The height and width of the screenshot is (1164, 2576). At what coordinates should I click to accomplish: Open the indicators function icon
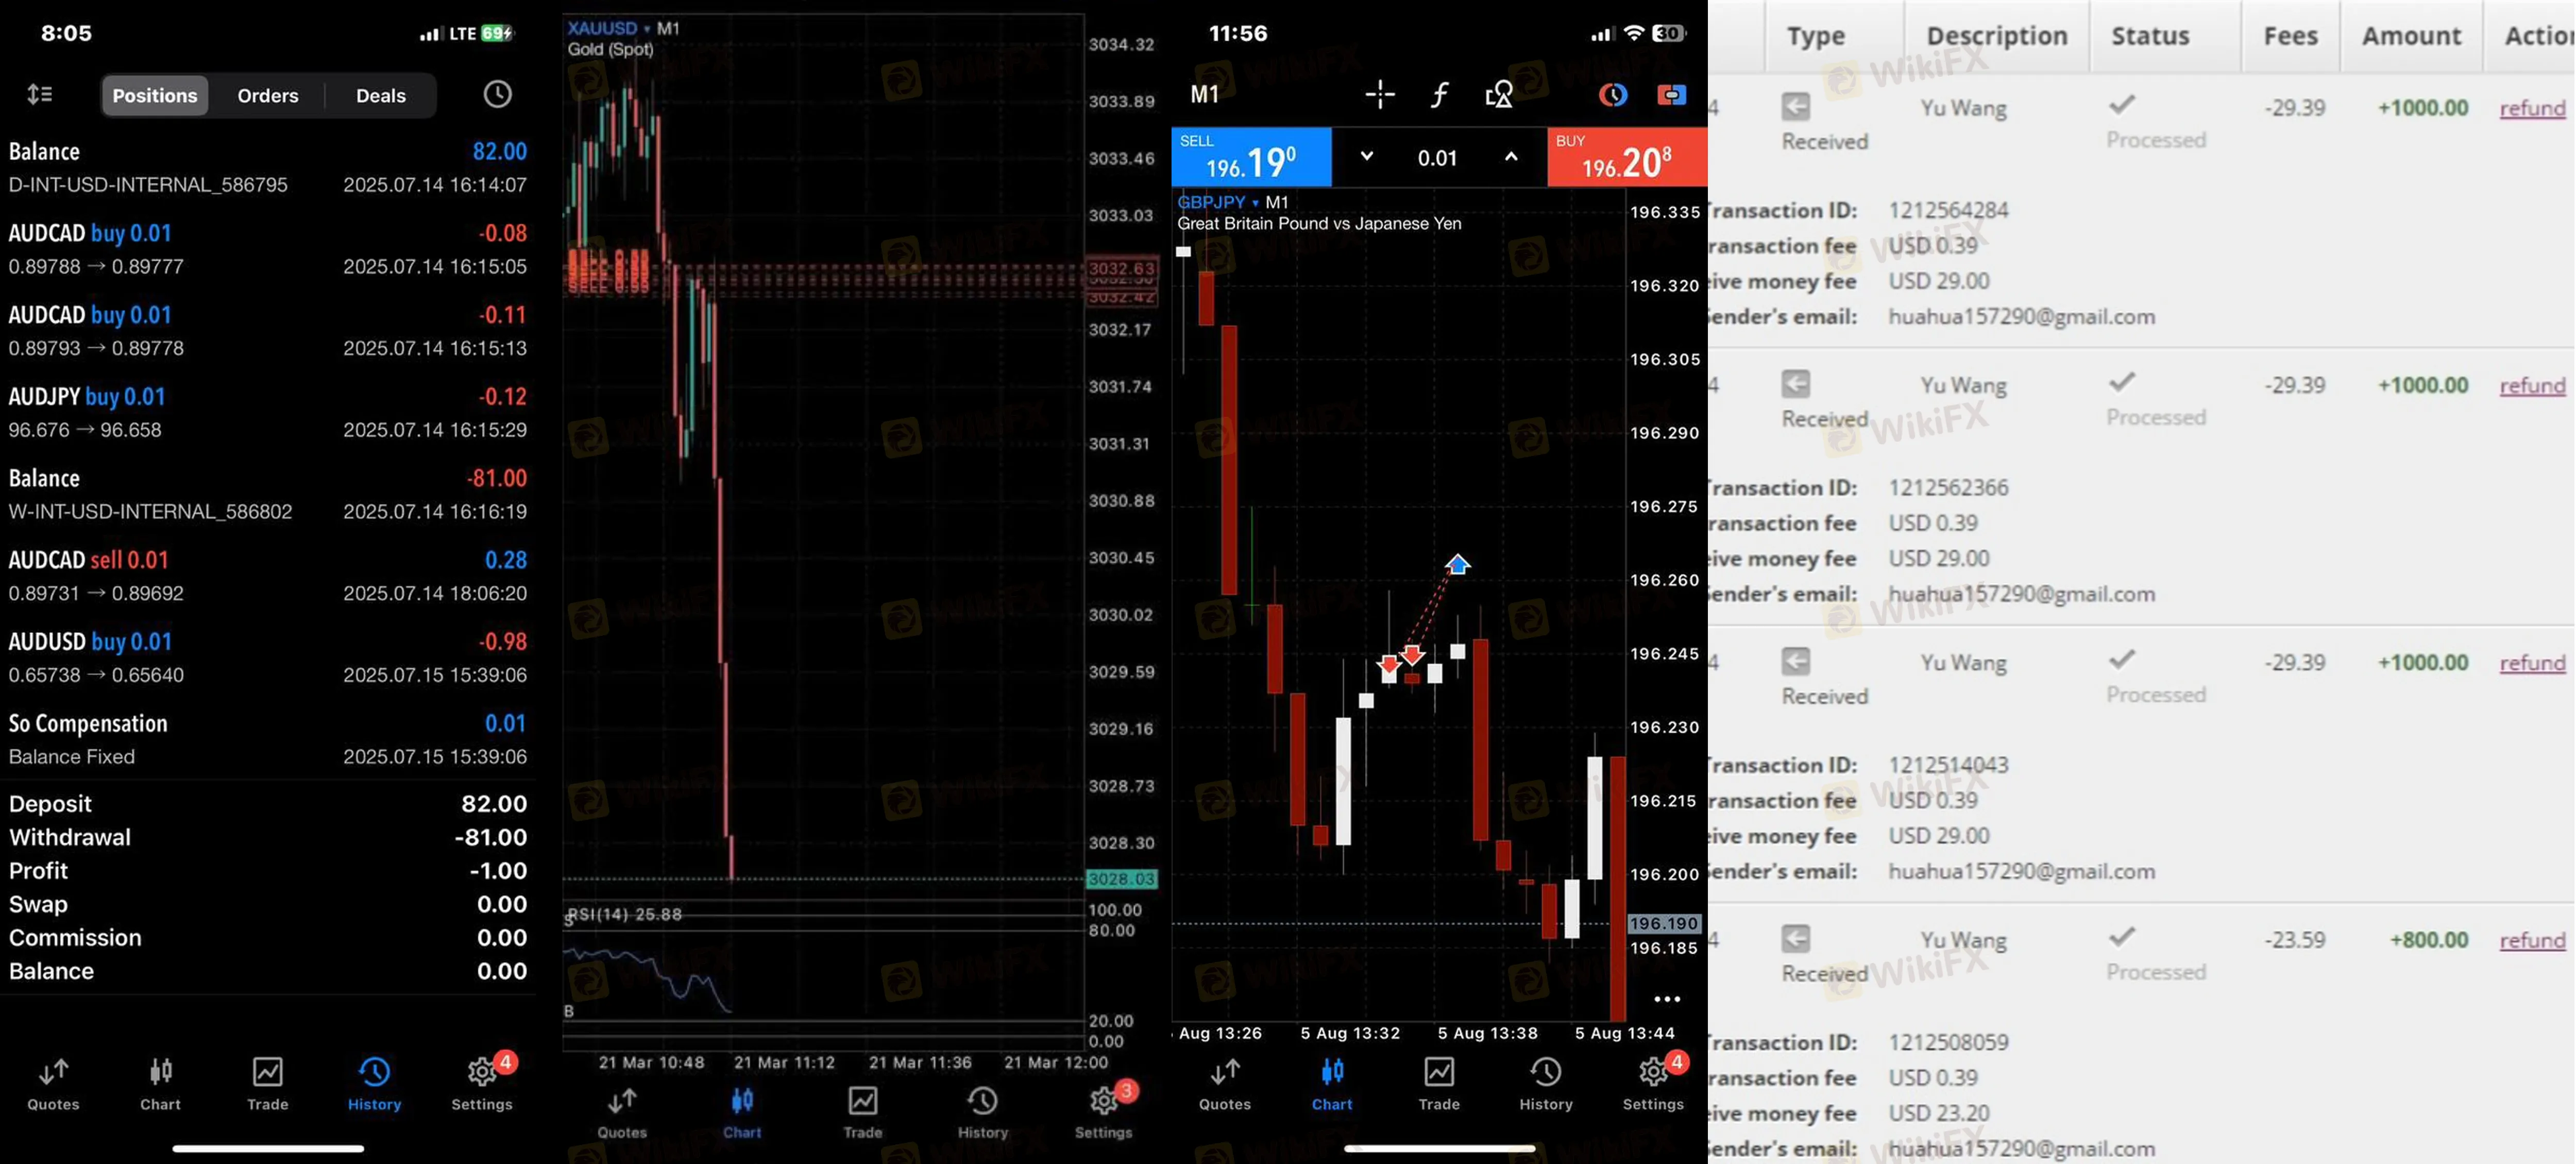(x=1439, y=95)
